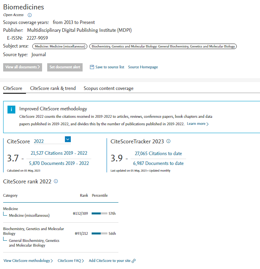260x269 pixels.
Task: Click the Open Access info icon
Action: [x=30, y=15]
